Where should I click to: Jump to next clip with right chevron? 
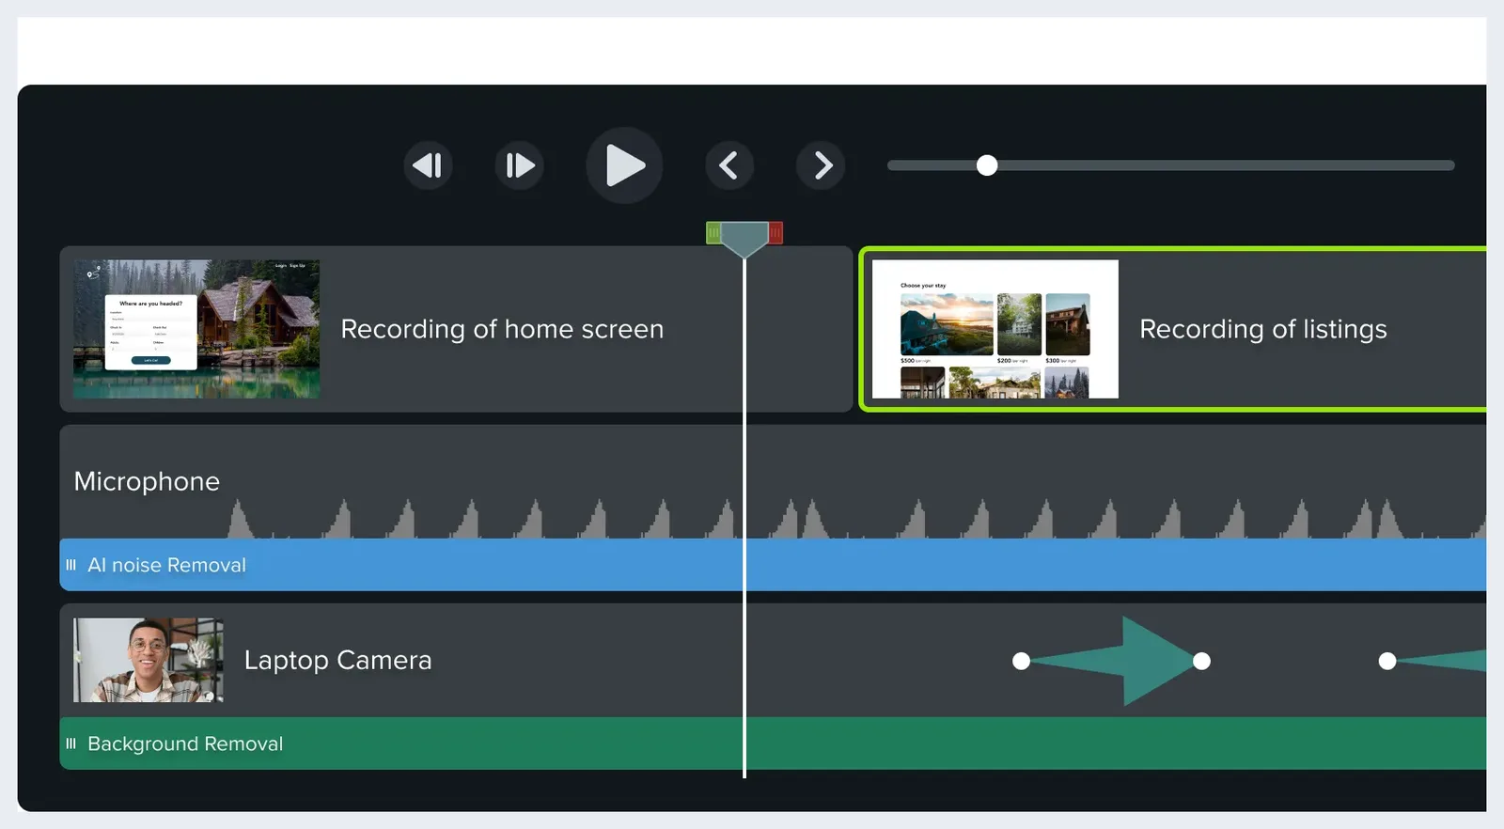(821, 165)
